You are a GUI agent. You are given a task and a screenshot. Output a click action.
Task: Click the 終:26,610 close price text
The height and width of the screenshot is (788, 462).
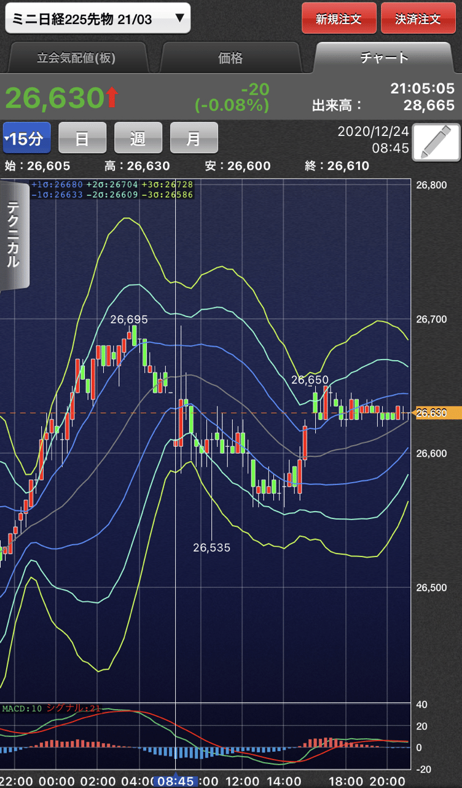(337, 166)
